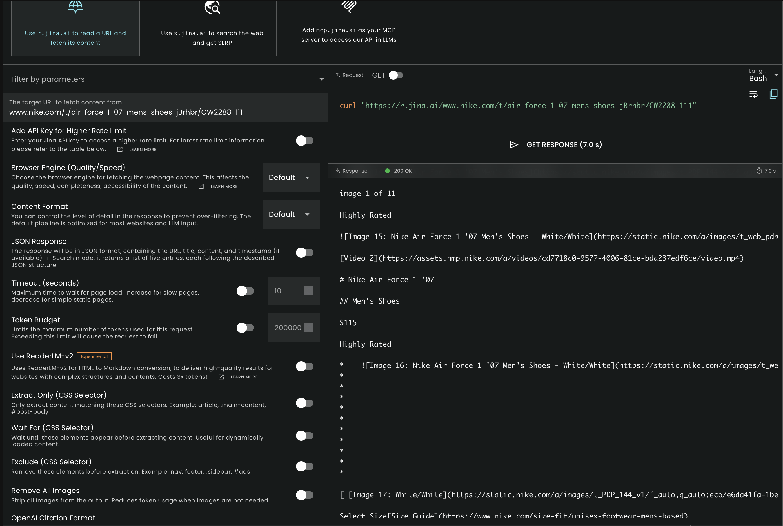Screen dimensions: 783x526
Task: Enable Wait For (CSS Selector) toggle
Action: (x=305, y=436)
